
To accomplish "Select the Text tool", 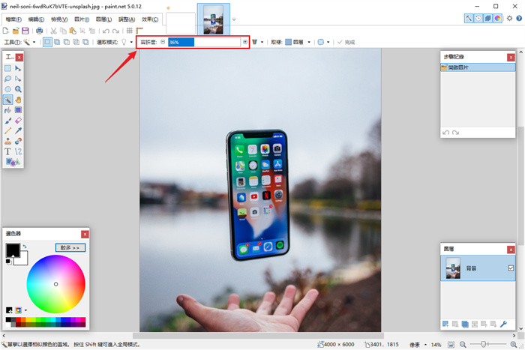I will click(8, 151).
